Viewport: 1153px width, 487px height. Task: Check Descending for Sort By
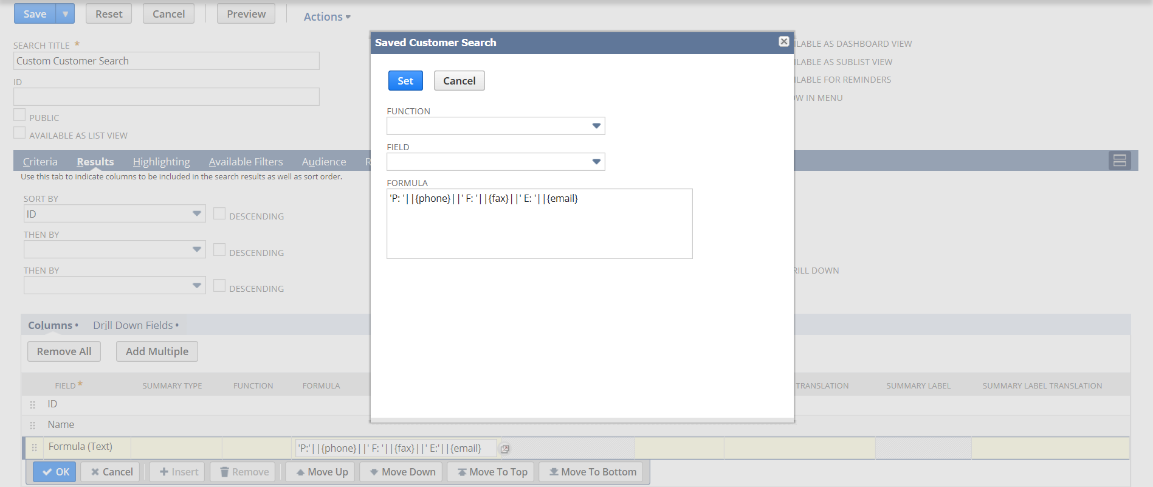(x=219, y=213)
